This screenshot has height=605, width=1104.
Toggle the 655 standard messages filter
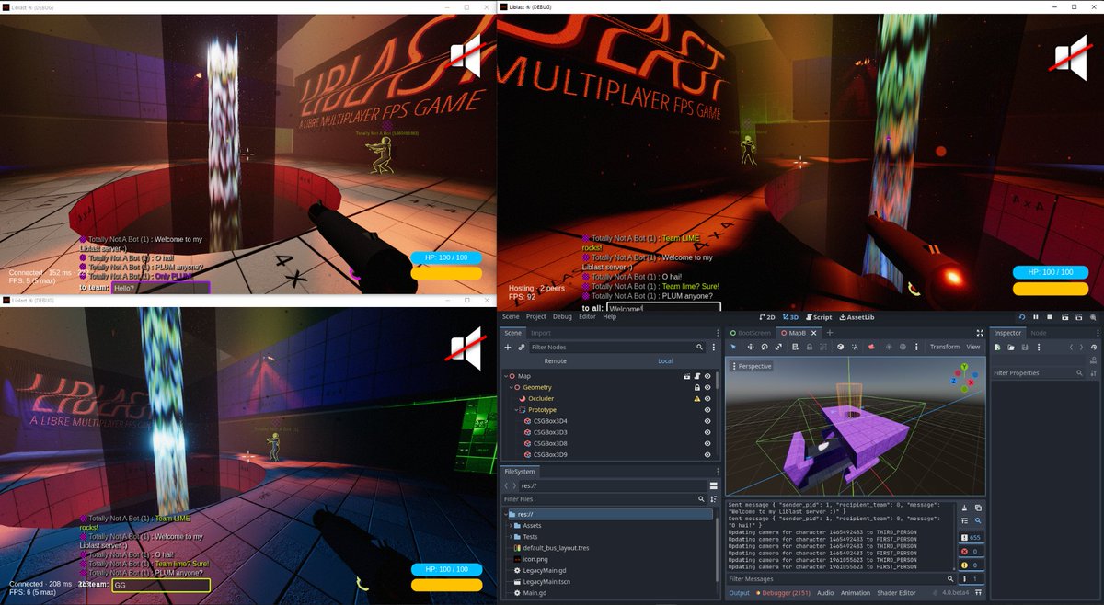pos(972,537)
